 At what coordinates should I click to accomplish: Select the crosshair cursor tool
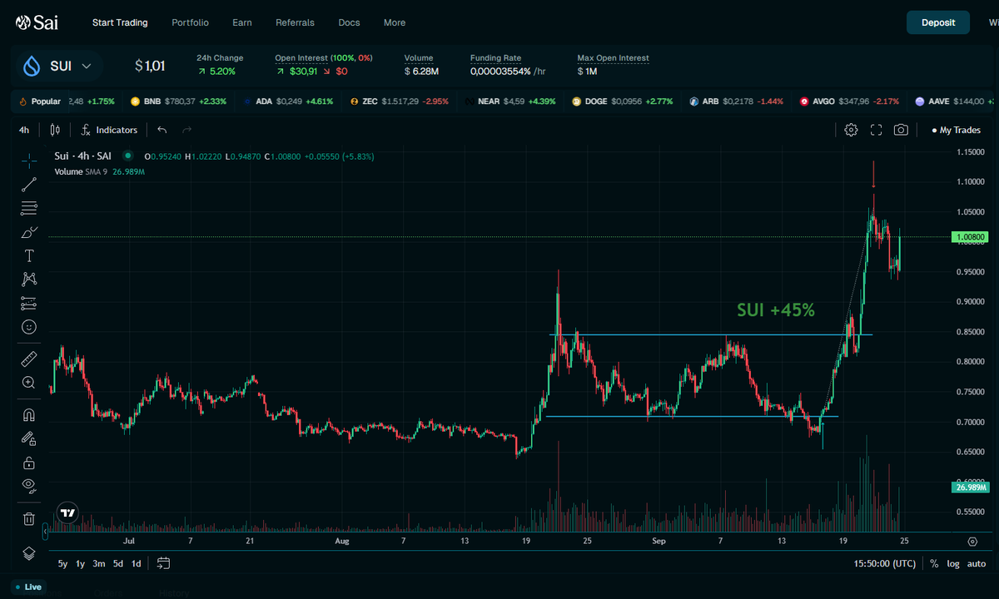coord(29,161)
